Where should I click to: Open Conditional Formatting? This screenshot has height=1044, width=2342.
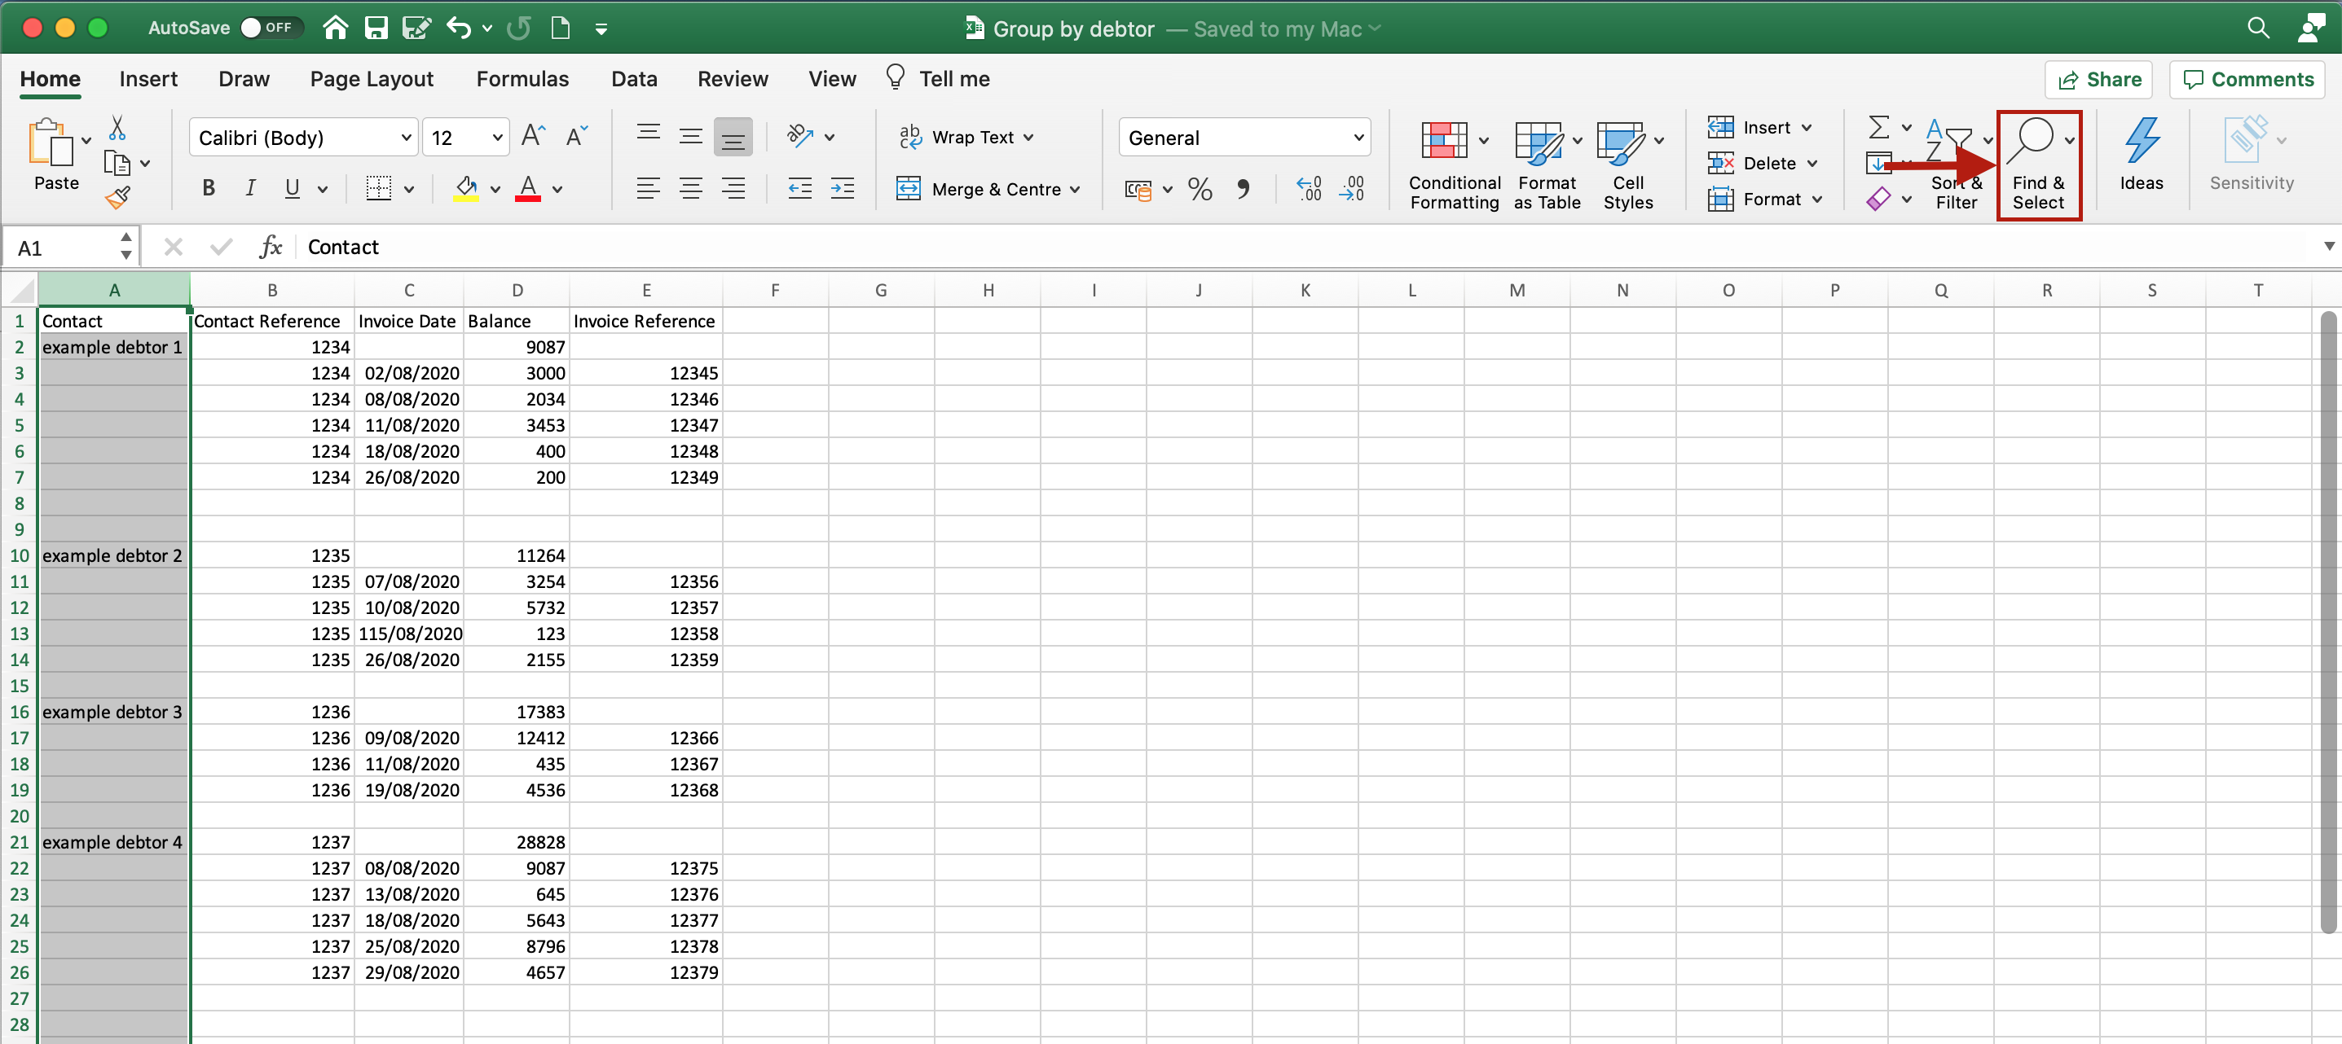[x=1454, y=164]
